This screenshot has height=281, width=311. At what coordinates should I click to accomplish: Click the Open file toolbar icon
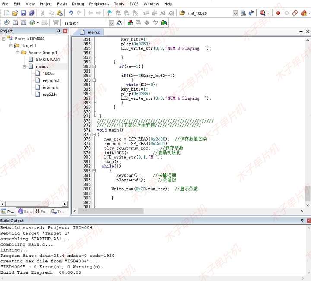tap(15, 13)
